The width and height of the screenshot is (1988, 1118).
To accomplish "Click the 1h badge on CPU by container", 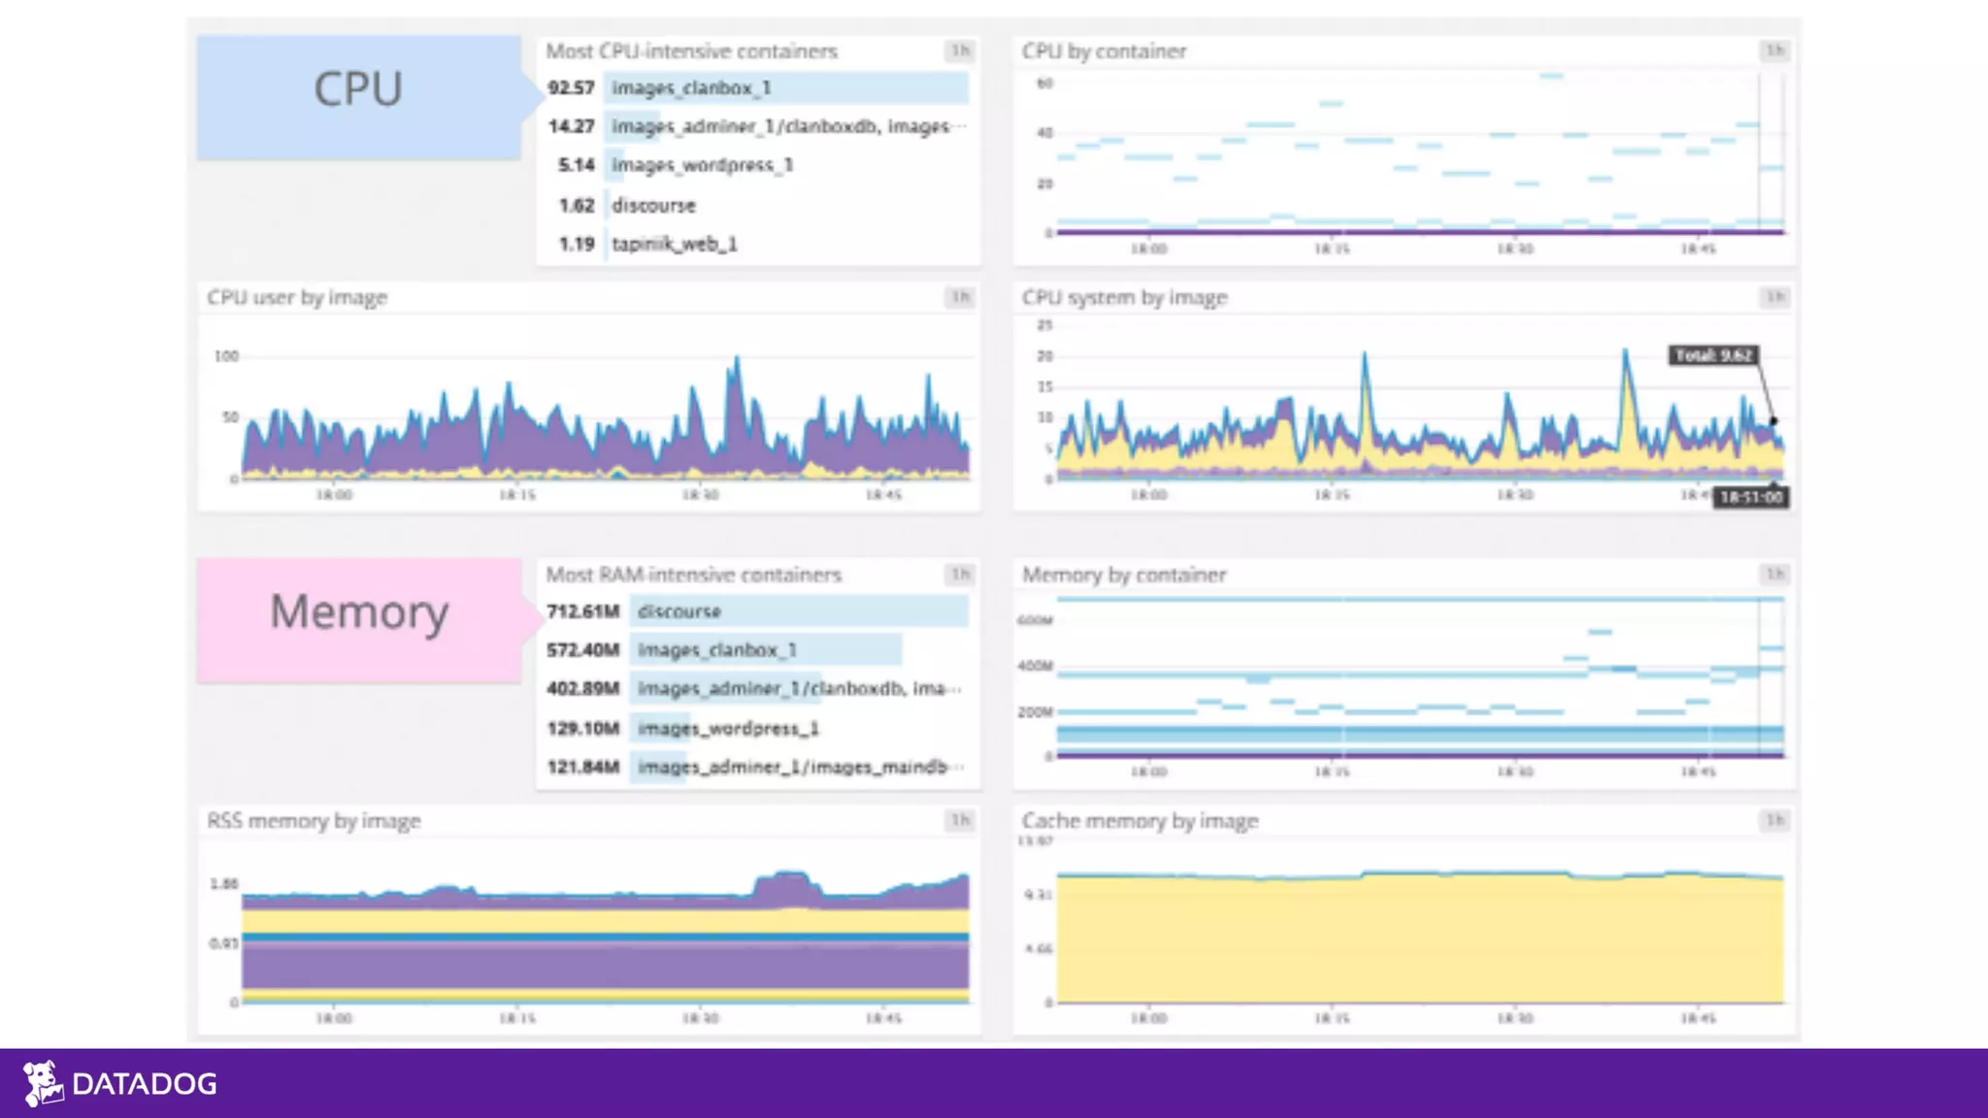I will 1774,50.
